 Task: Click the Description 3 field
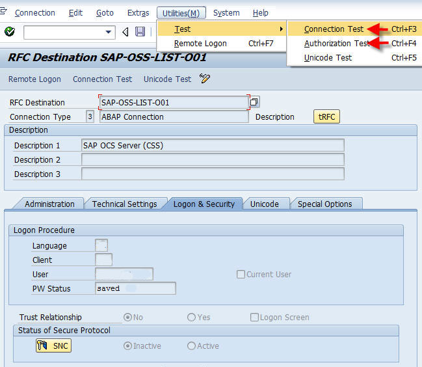coord(213,174)
